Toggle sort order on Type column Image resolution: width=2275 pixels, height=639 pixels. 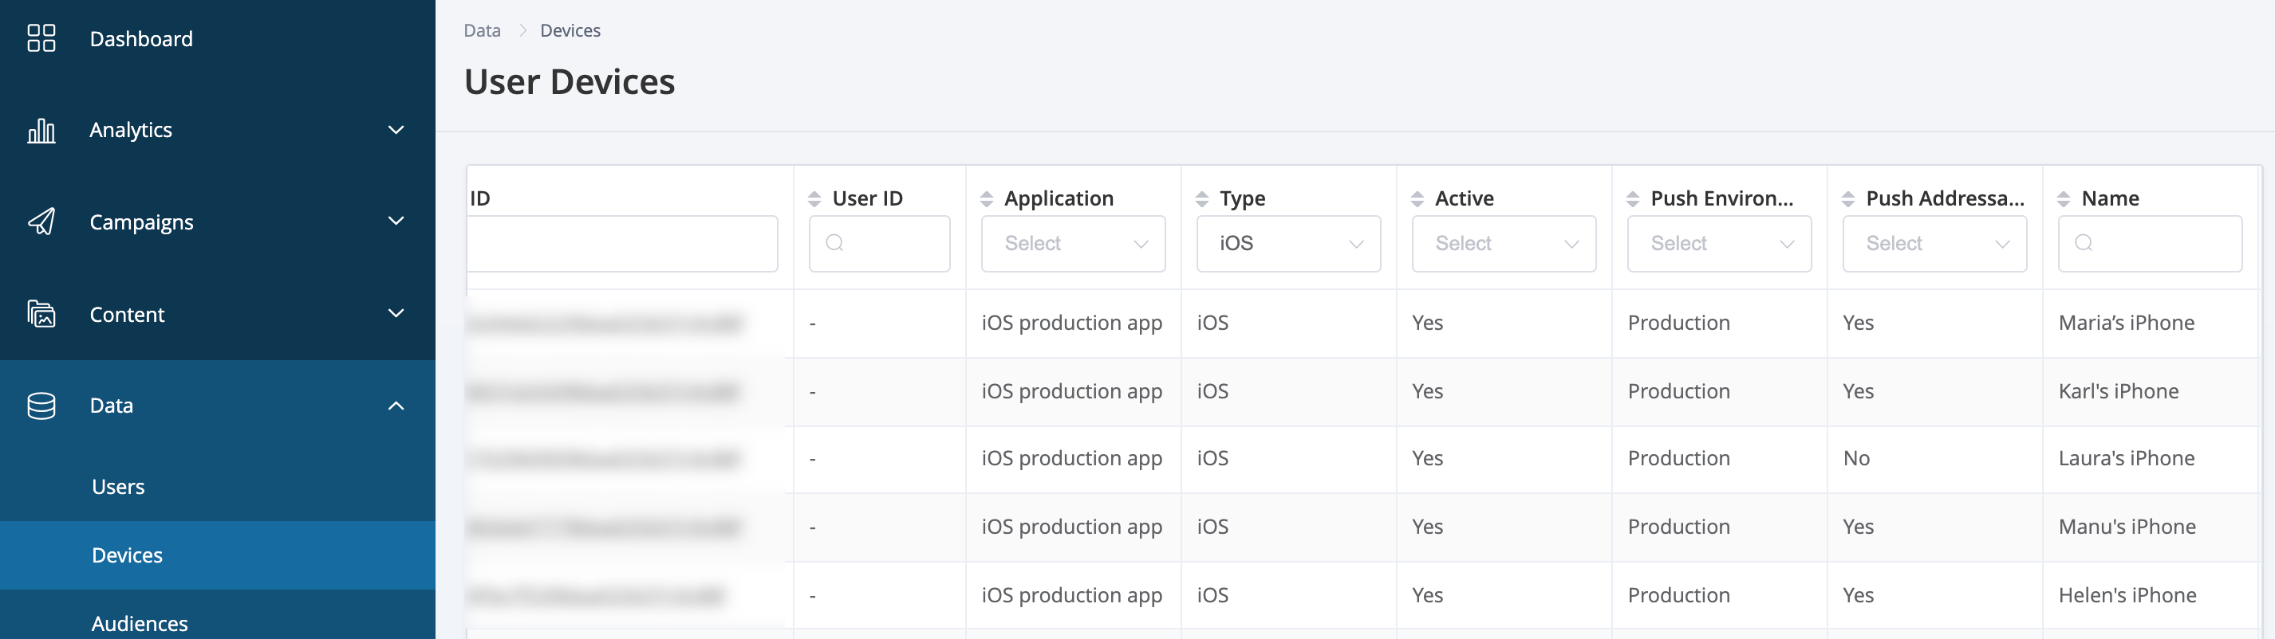pyautogui.click(x=1202, y=199)
